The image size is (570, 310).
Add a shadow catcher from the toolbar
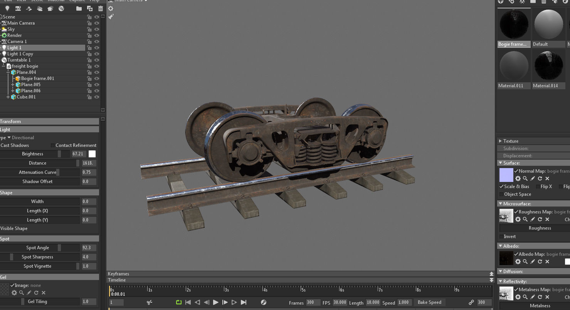click(x=29, y=8)
